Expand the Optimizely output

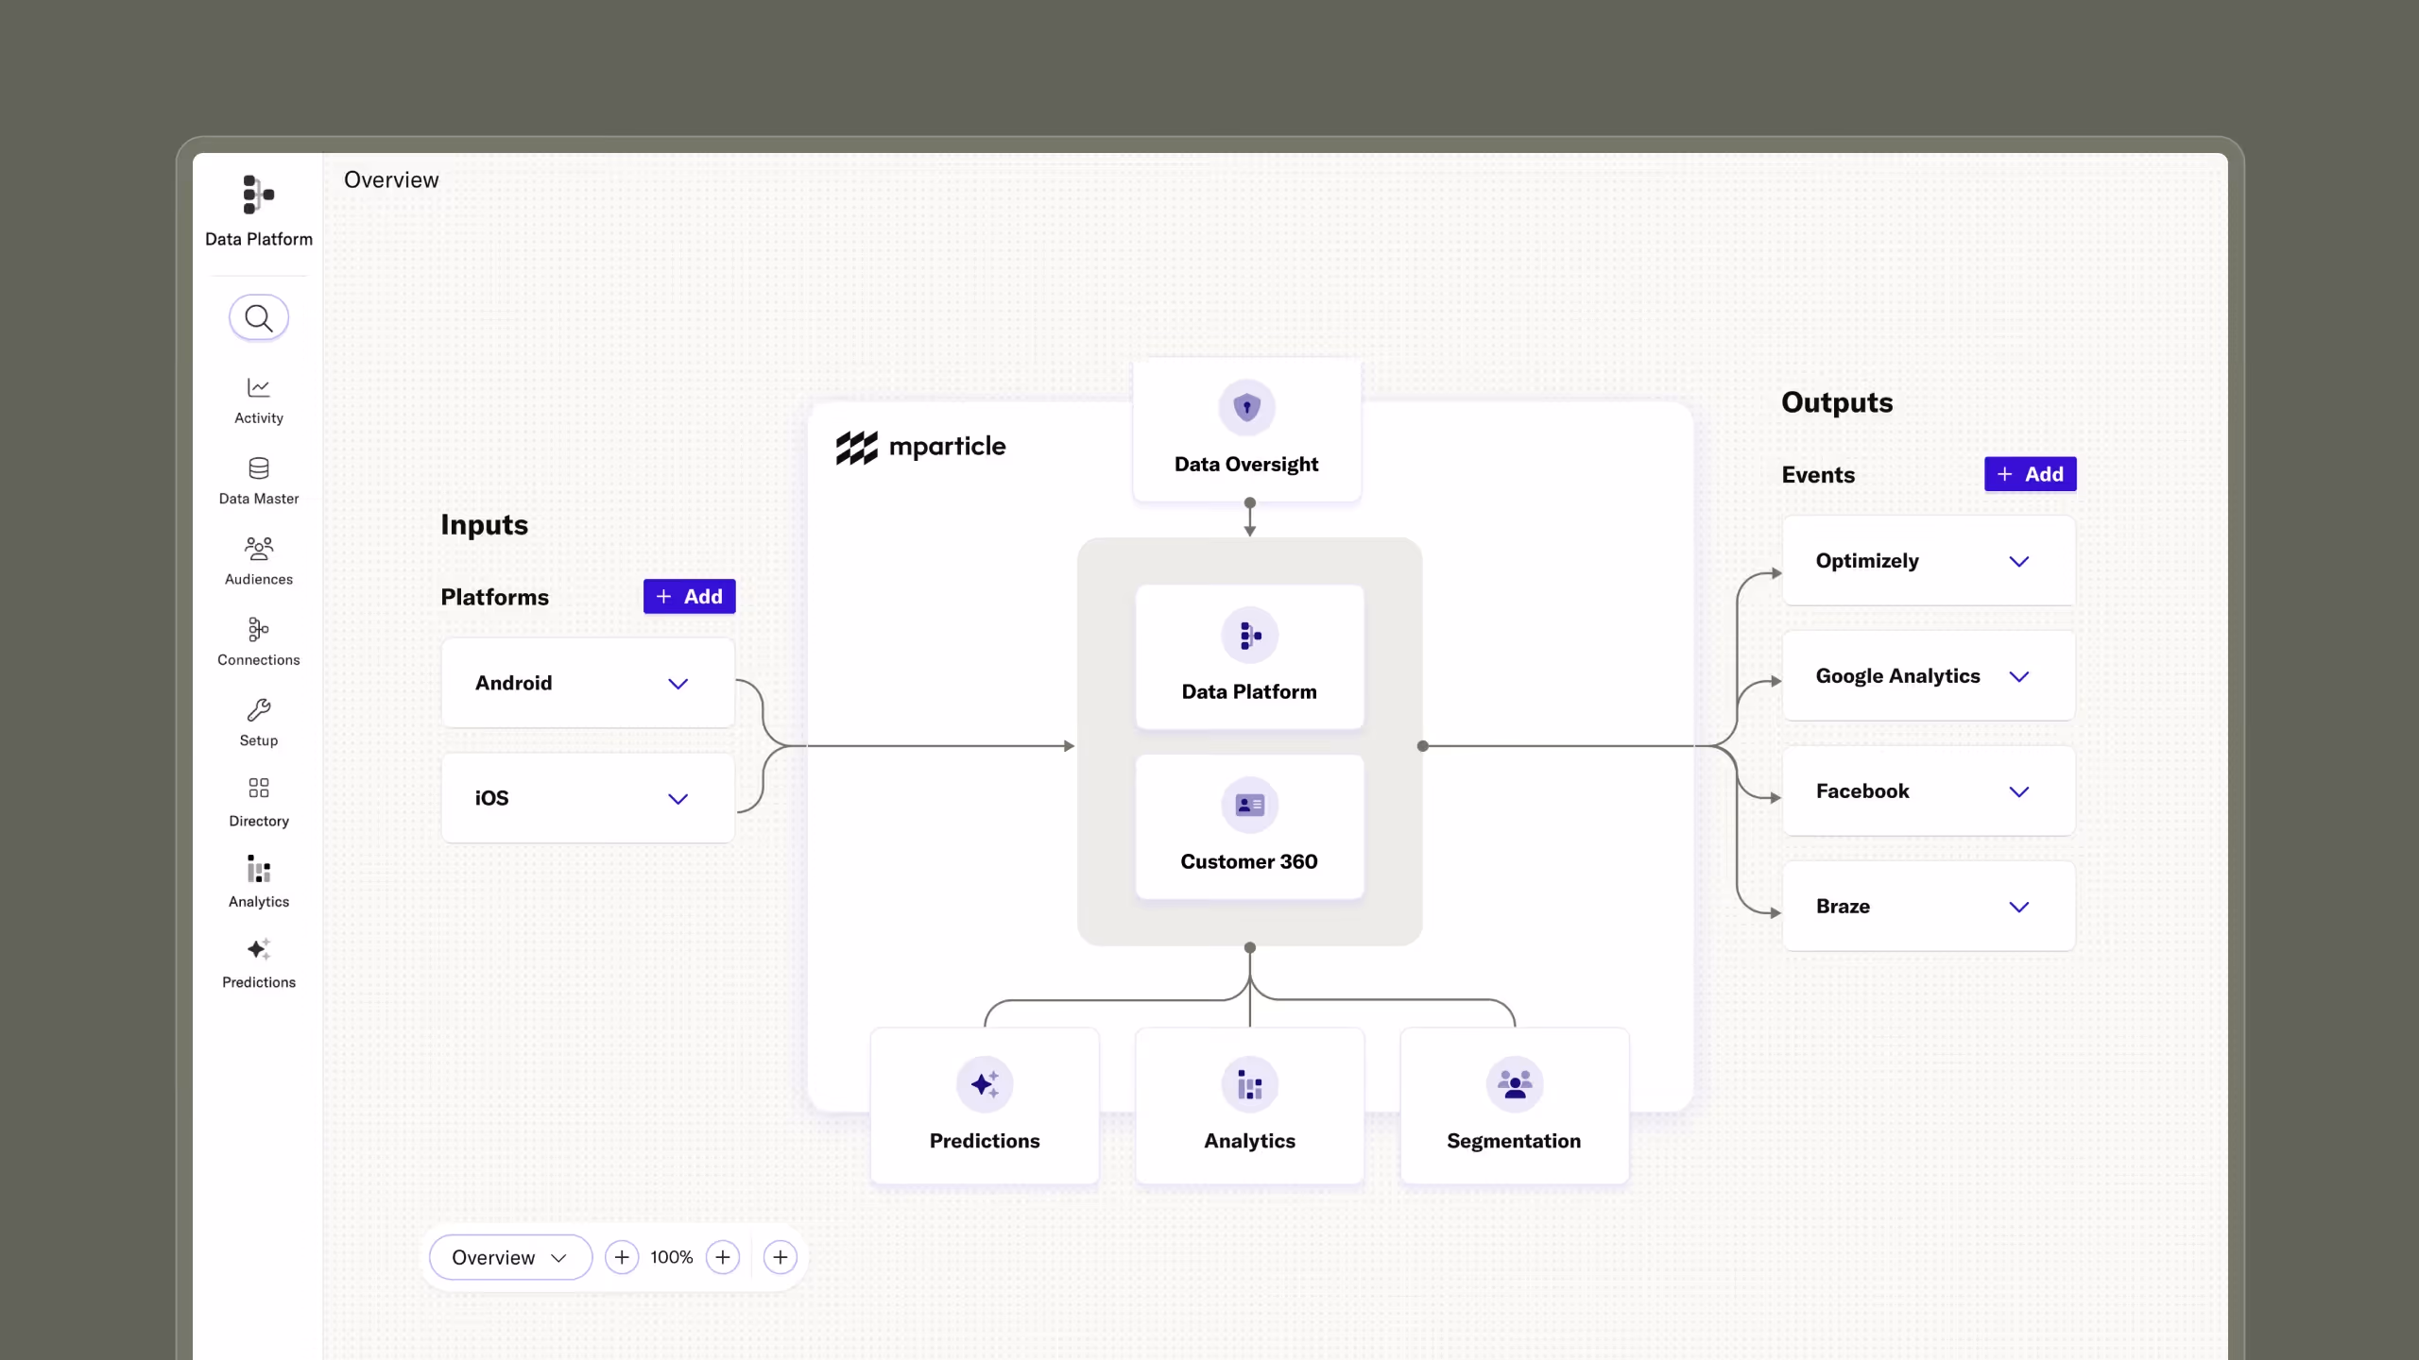click(x=2019, y=560)
